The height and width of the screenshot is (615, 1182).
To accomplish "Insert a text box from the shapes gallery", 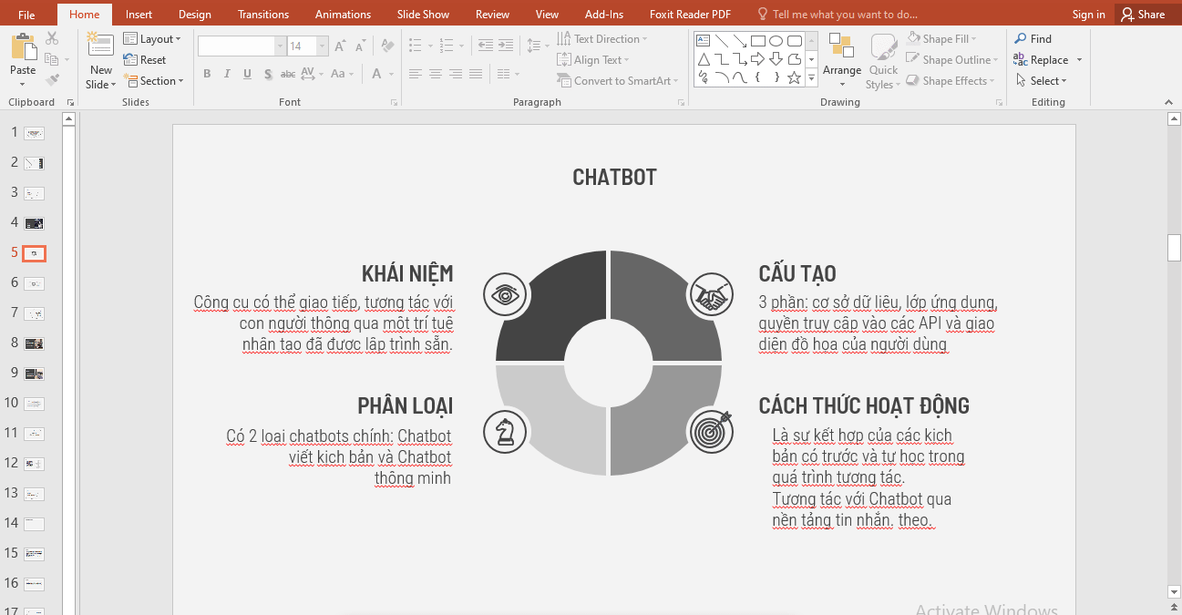I will pyautogui.click(x=702, y=40).
